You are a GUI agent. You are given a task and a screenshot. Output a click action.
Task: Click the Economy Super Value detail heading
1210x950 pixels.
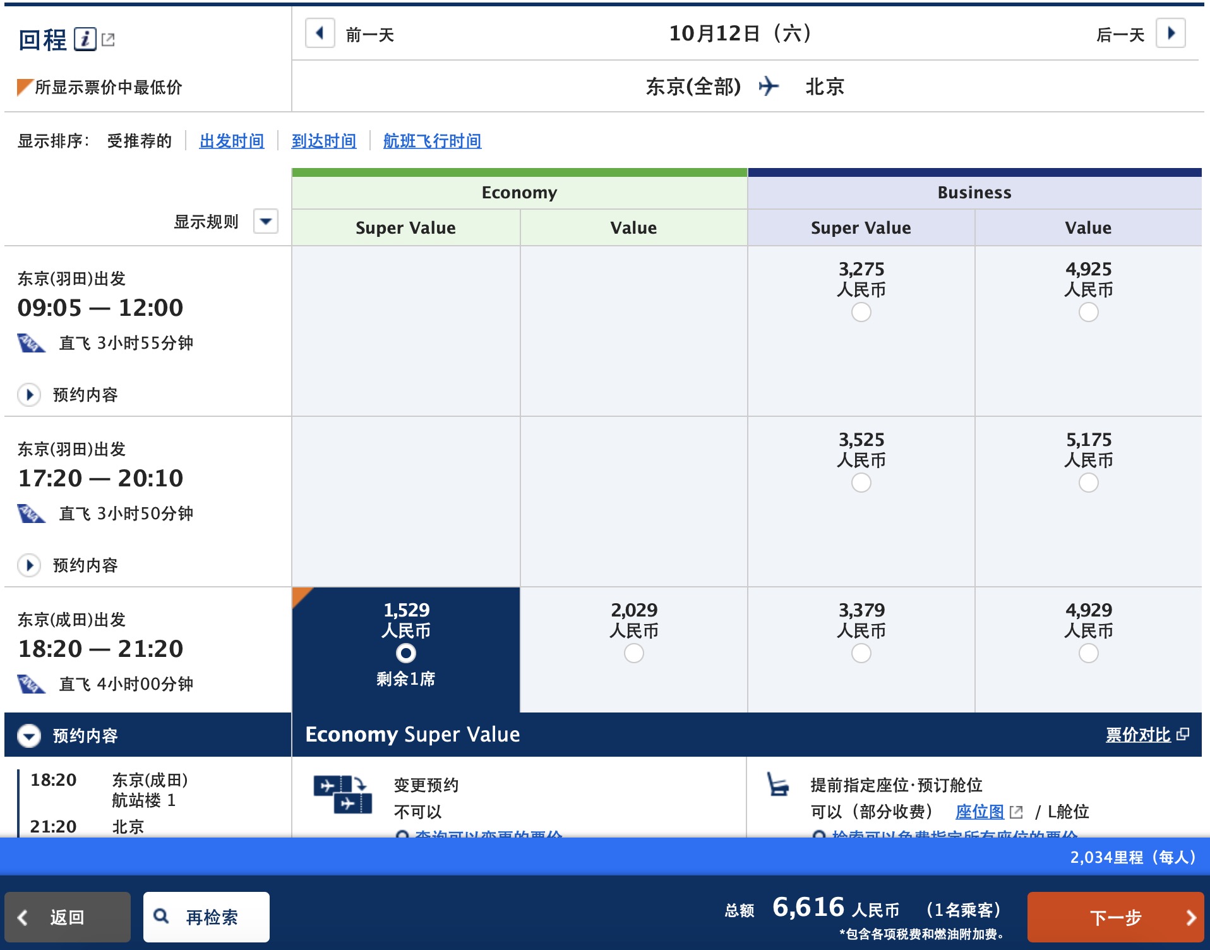point(412,734)
